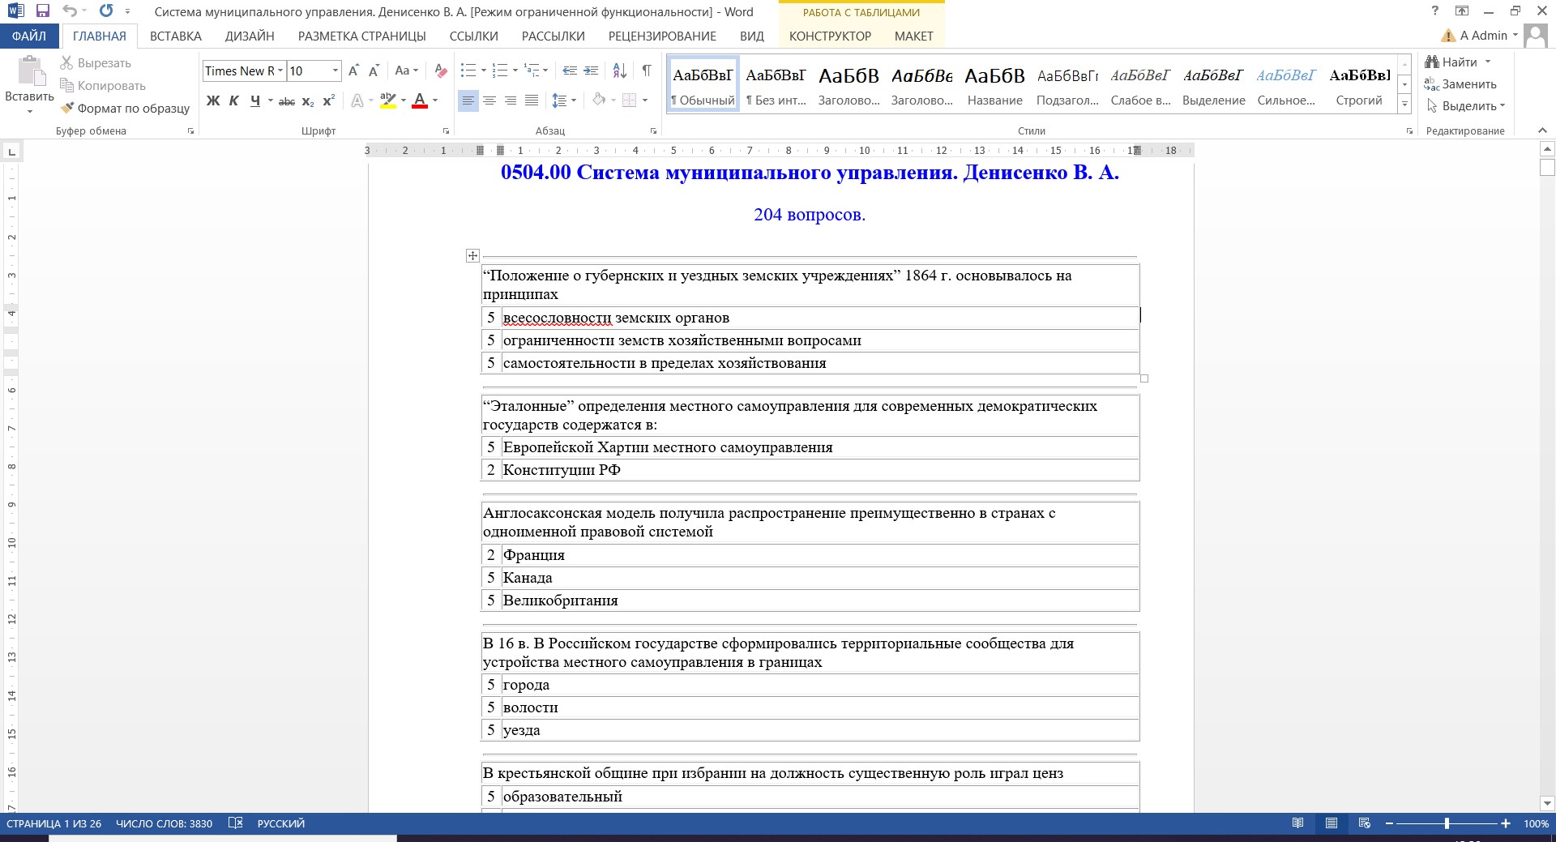The image size is (1556, 842).
Task: Open the text effects icon
Action: [x=357, y=100]
